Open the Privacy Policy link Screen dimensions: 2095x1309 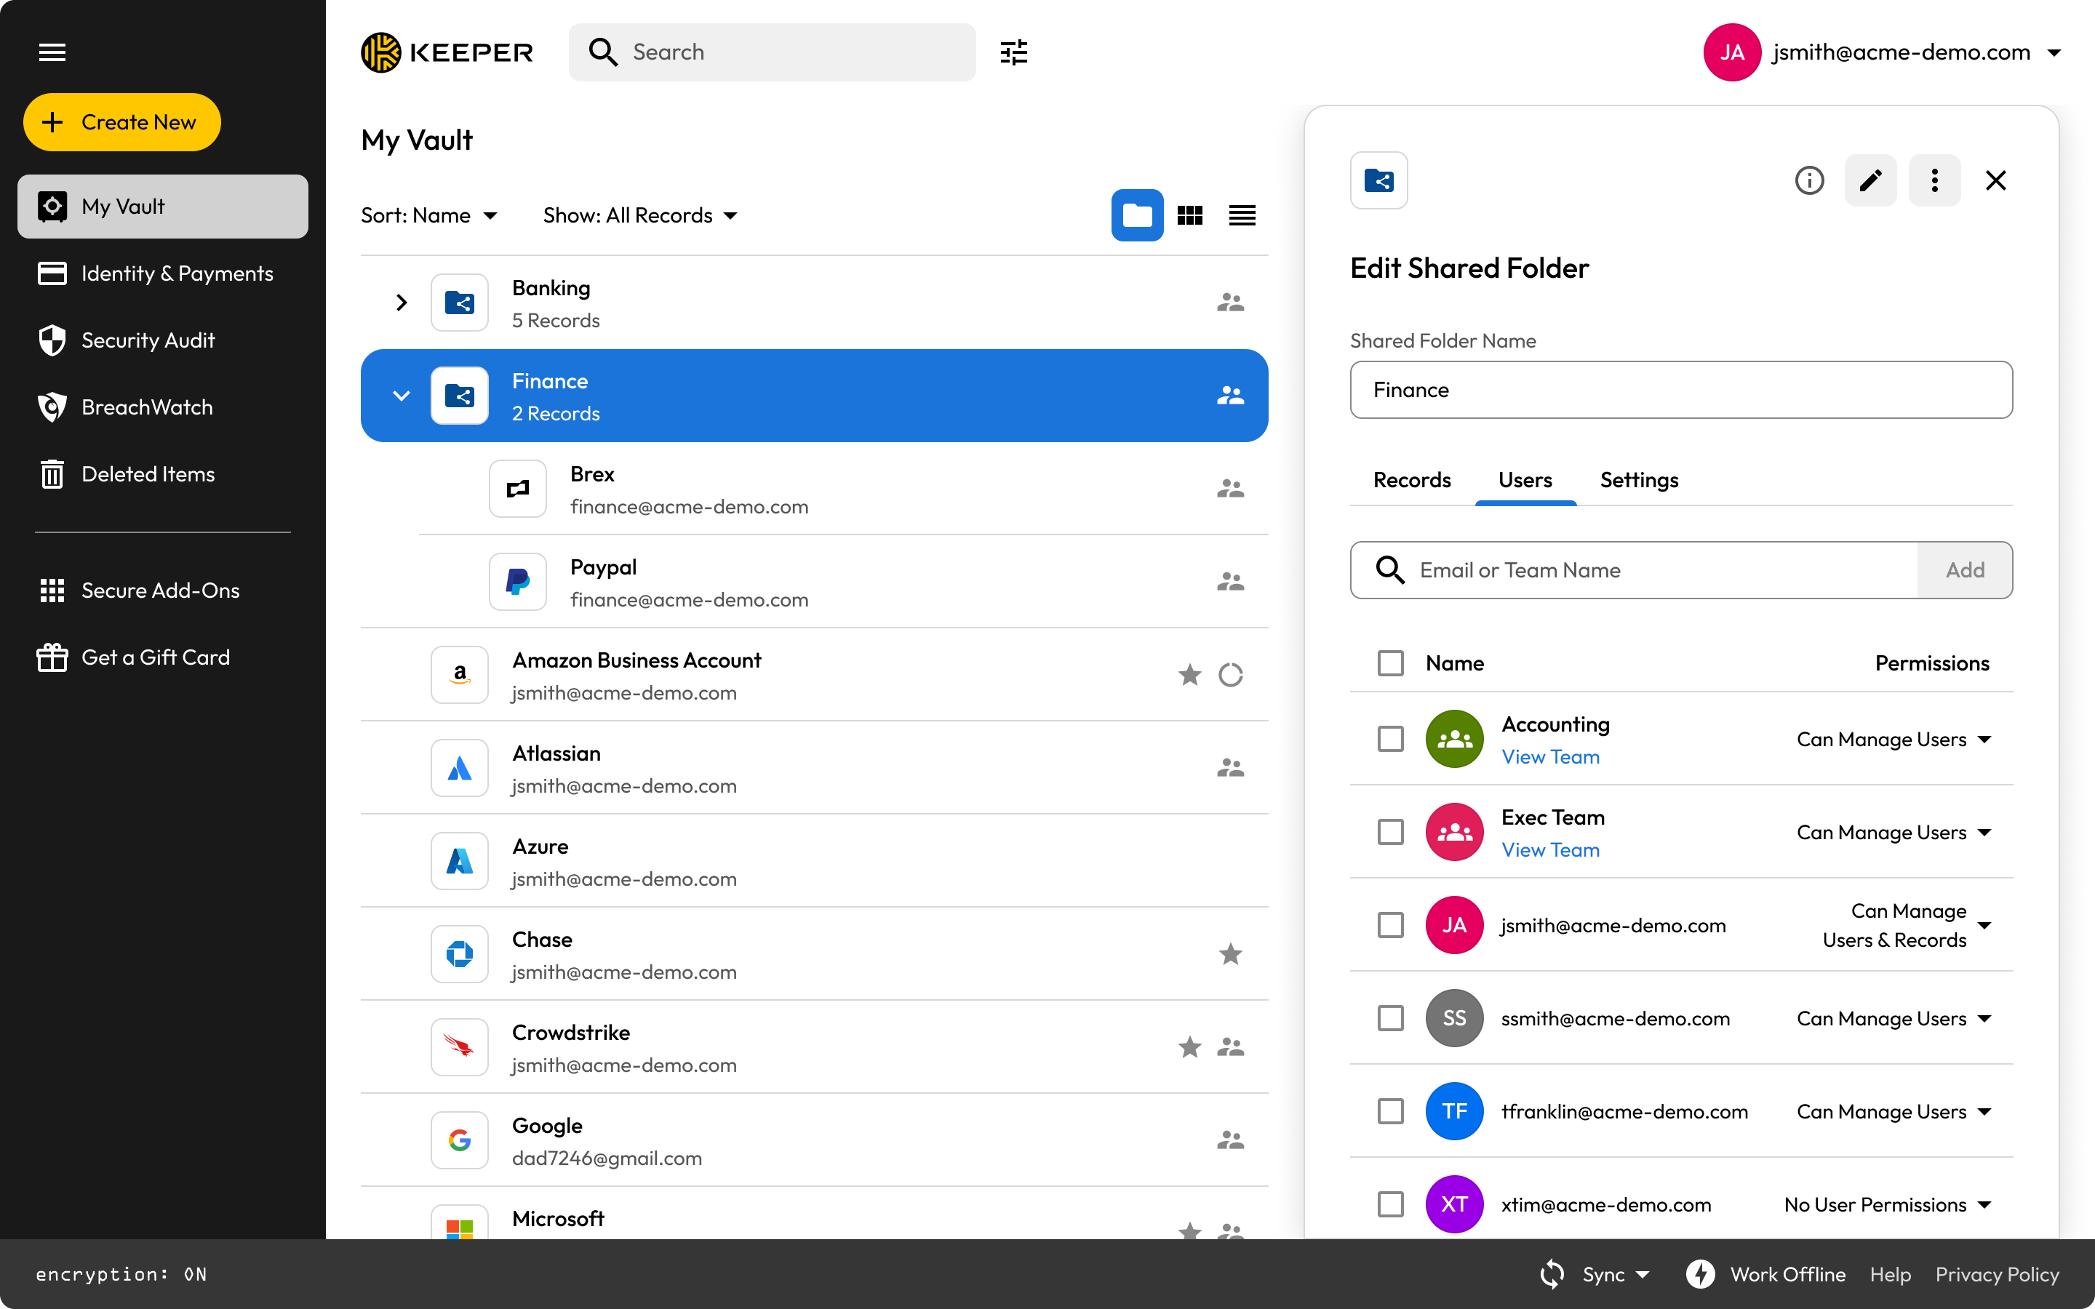point(1996,1274)
